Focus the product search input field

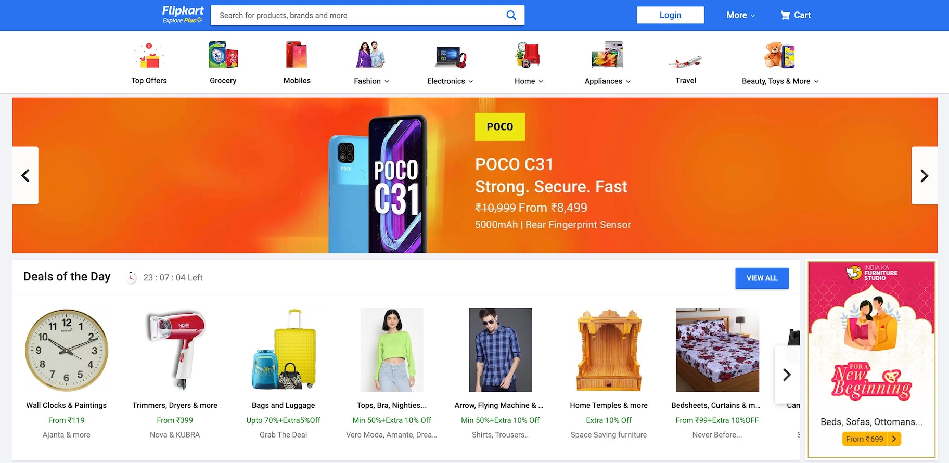[358, 15]
